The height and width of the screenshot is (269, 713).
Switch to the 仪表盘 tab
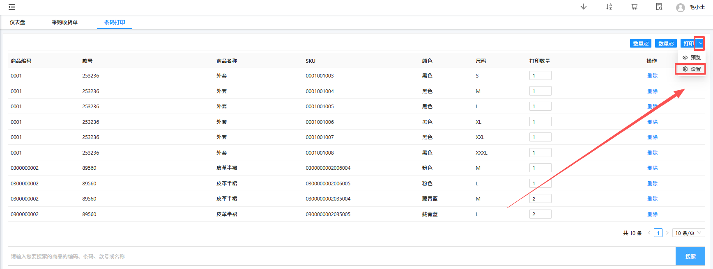18,23
